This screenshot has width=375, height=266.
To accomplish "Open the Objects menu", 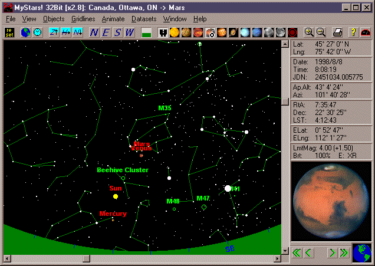I will point(54,19).
